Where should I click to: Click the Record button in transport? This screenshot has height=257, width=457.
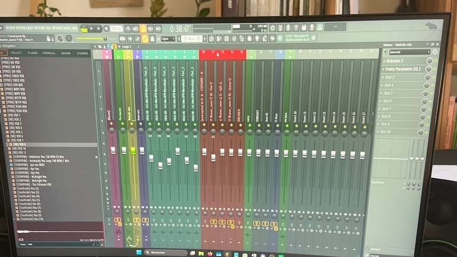106,29
